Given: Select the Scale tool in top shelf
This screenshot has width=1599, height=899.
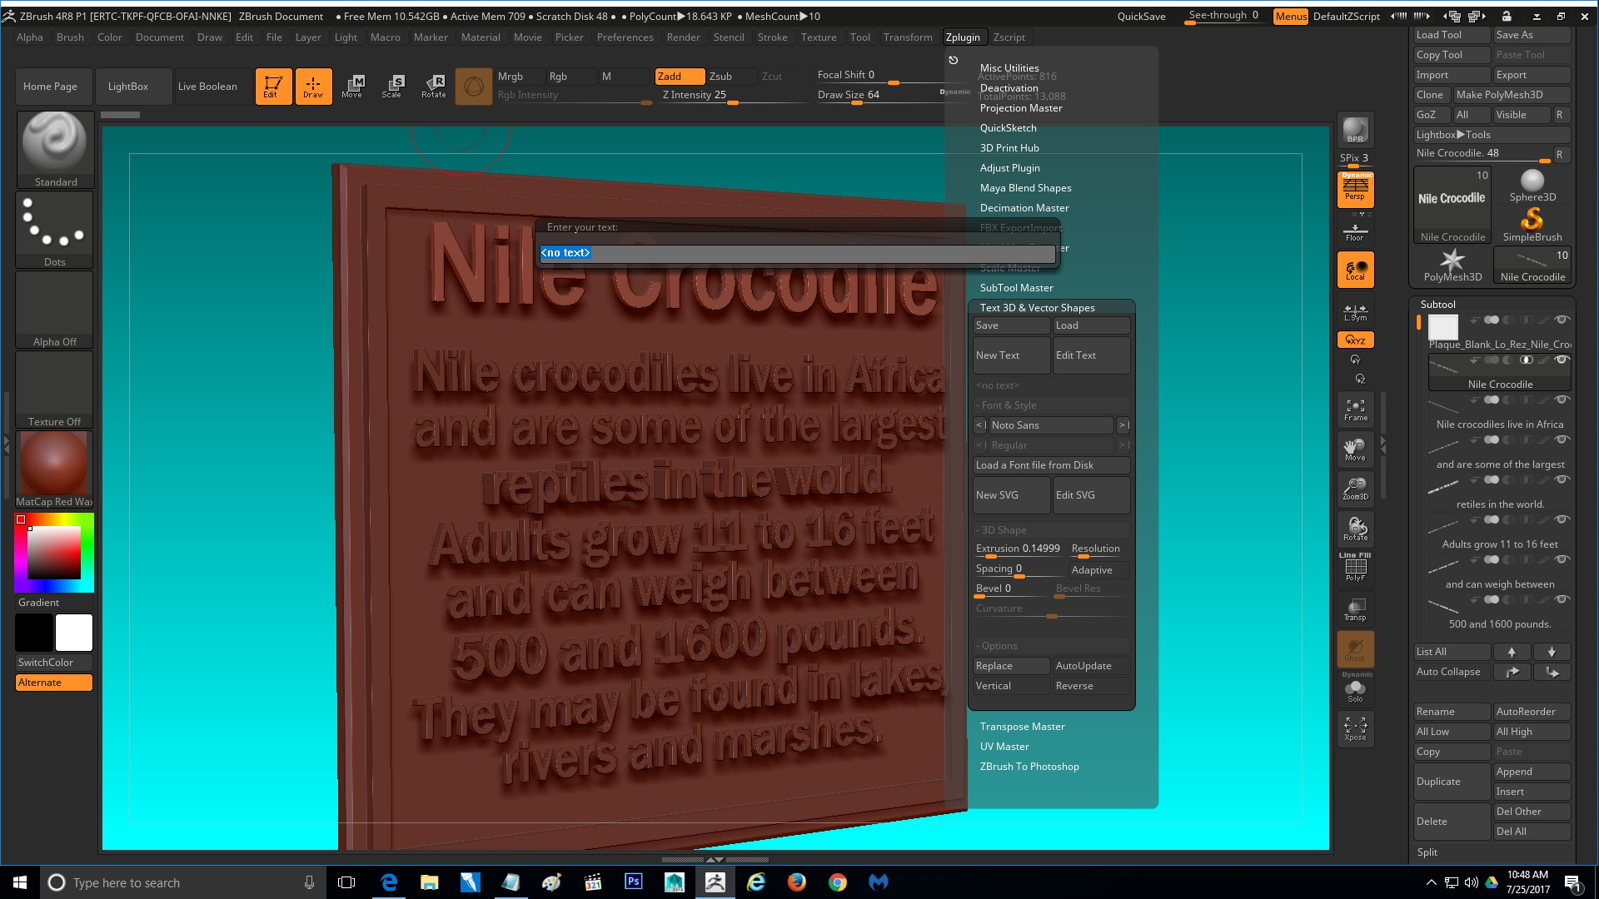Looking at the screenshot, I should 392,86.
